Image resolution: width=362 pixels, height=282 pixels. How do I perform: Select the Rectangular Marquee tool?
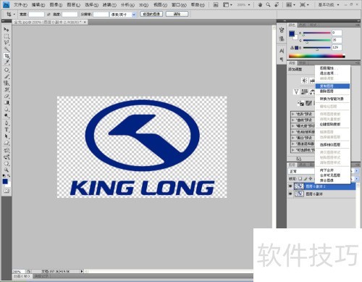point(7,36)
